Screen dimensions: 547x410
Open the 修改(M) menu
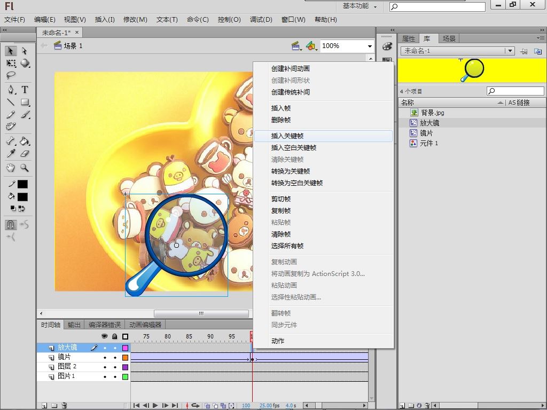[135, 20]
